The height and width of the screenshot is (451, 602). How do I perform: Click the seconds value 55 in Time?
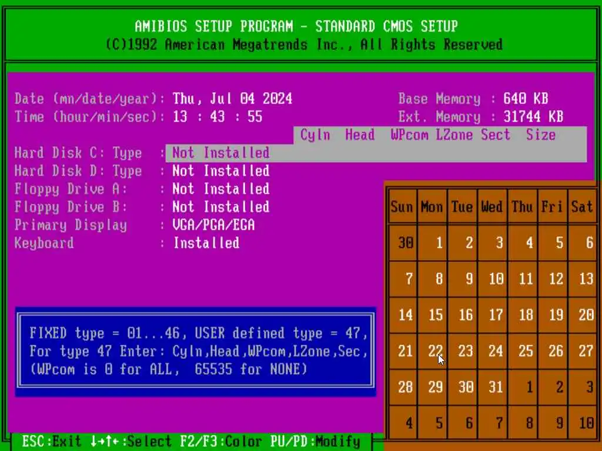255,117
